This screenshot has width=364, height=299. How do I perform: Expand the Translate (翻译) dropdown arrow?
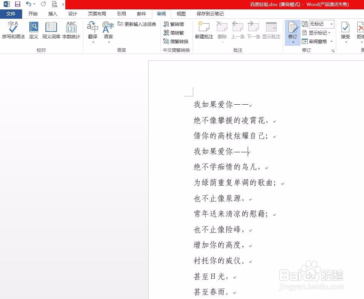[93, 42]
